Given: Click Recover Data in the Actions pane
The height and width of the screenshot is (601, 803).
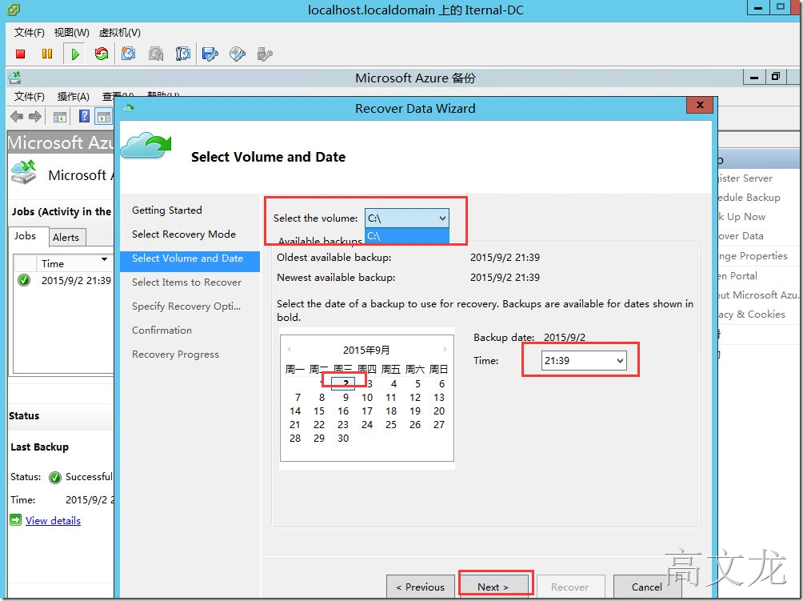Looking at the screenshot, I should coord(741,236).
